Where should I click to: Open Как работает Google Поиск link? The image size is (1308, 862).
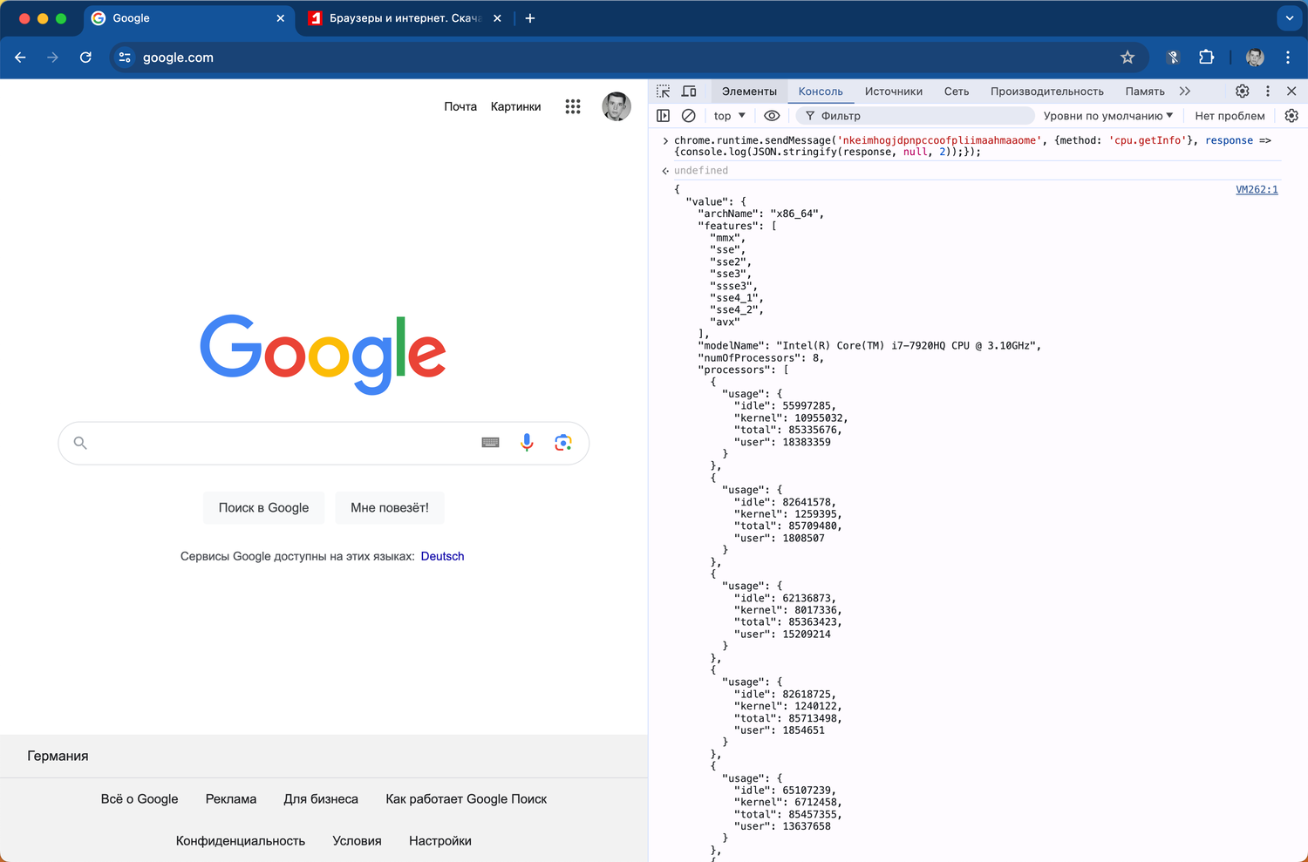[467, 799]
